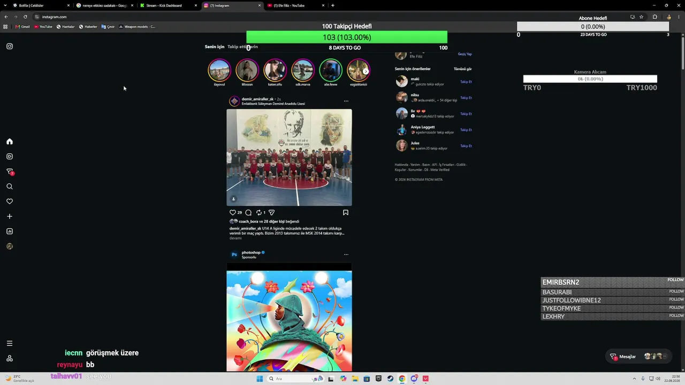Bookmark this page with star icon
The height and width of the screenshot is (385, 685).
tap(641, 17)
